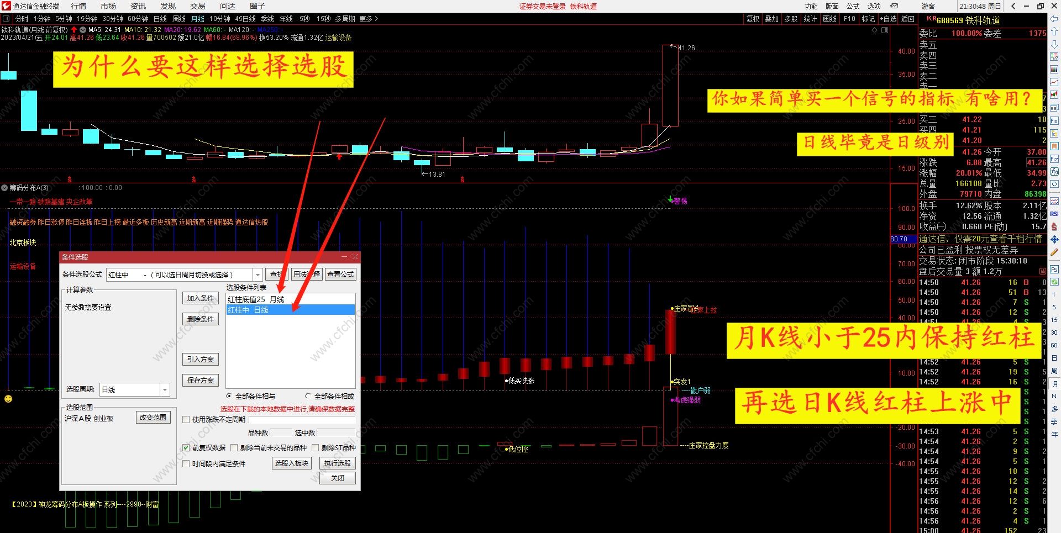Open the 交易 menu
This screenshot has width=1061, height=533.
pyautogui.click(x=198, y=6)
